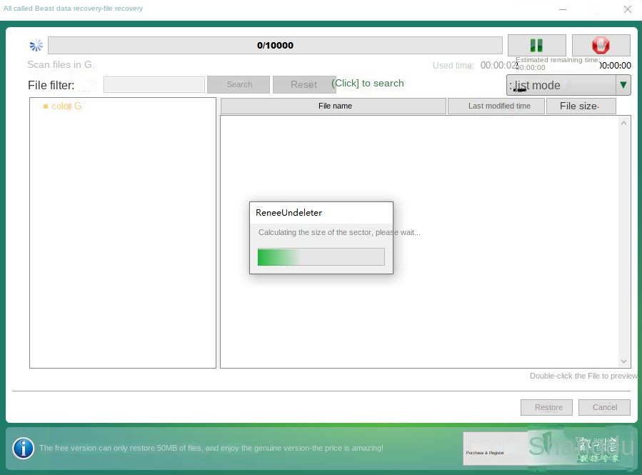Click the loading spinner icon beside progress bar
Viewport: 642px width, 475px height.
click(x=36, y=46)
